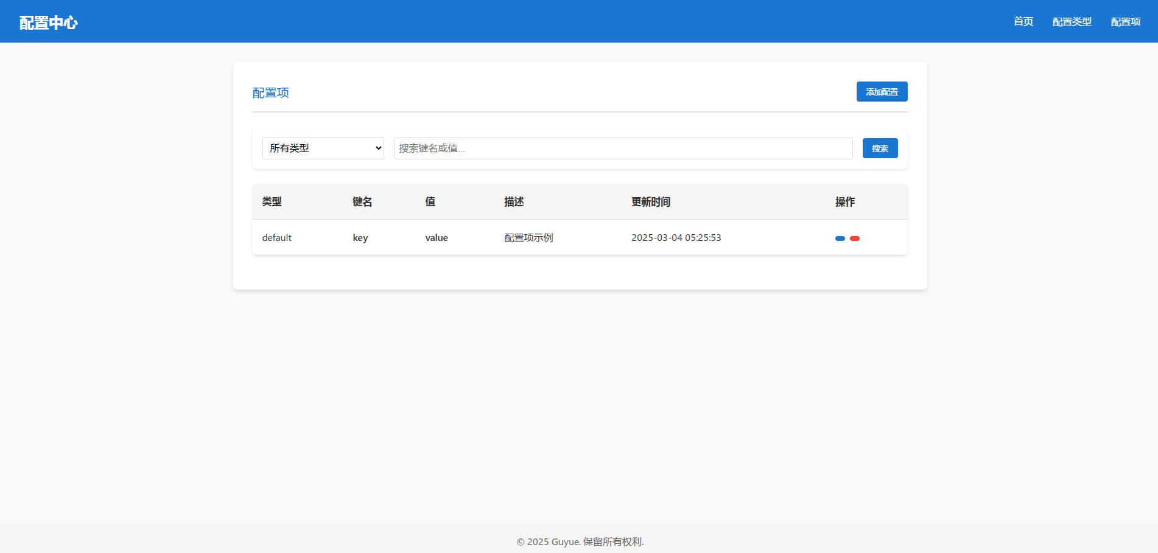Click the 配置中心 site logo
This screenshot has width=1158, height=553.
(49, 23)
